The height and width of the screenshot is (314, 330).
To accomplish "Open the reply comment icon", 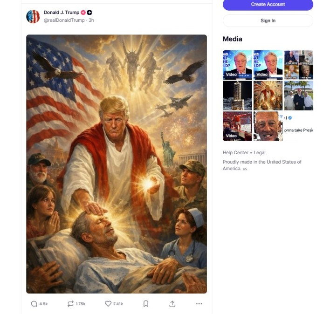I will tap(34, 304).
